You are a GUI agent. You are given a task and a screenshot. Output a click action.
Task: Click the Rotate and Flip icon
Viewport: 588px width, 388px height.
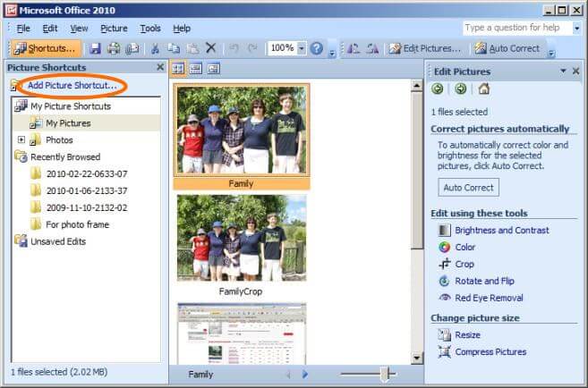(445, 281)
